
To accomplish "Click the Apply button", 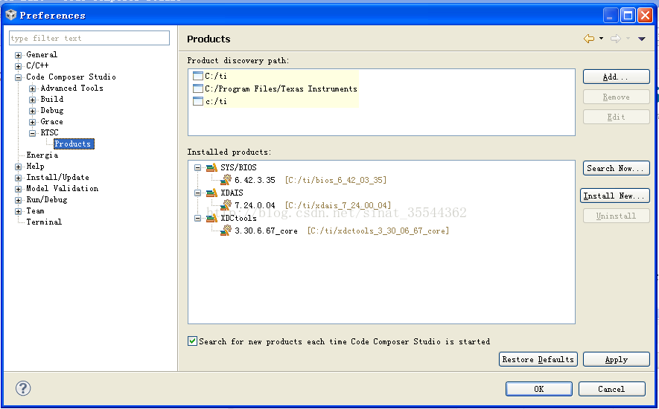I will [616, 359].
